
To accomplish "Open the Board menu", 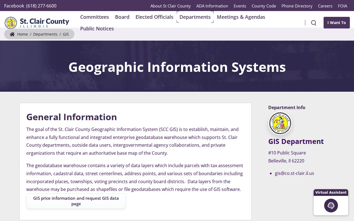I will (x=122, y=17).
